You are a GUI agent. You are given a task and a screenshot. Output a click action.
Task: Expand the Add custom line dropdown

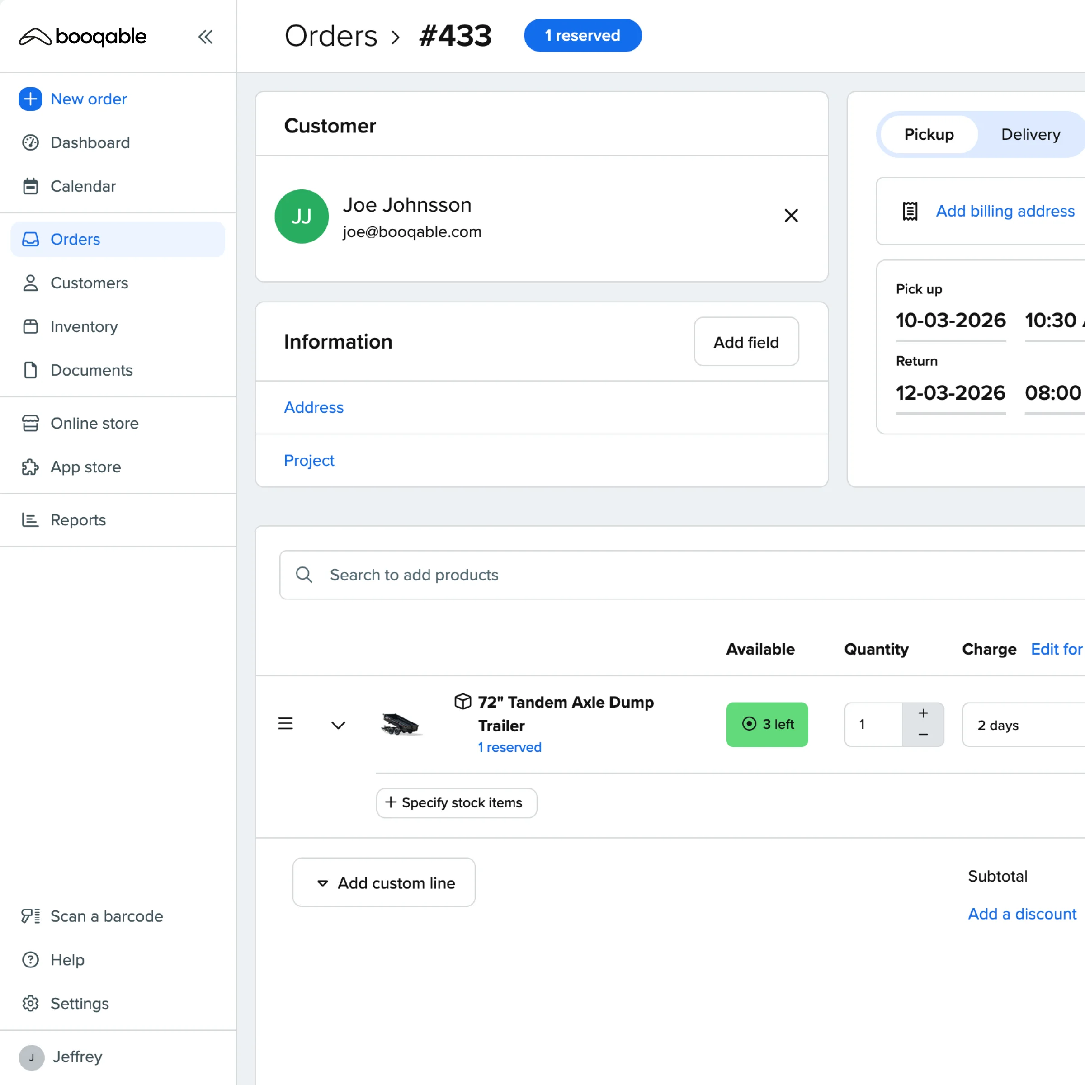383,882
